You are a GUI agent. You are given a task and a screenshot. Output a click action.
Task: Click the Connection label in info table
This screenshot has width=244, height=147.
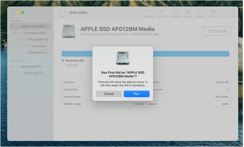71,90
